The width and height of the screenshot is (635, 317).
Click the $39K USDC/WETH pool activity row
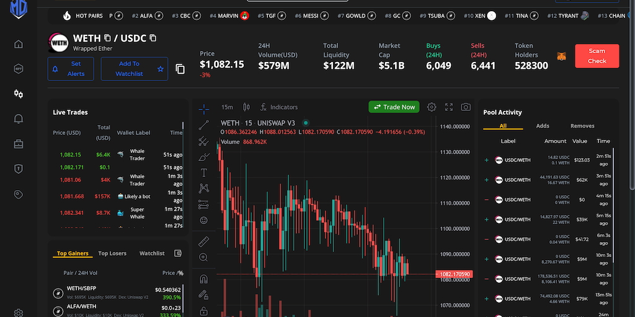click(547, 220)
